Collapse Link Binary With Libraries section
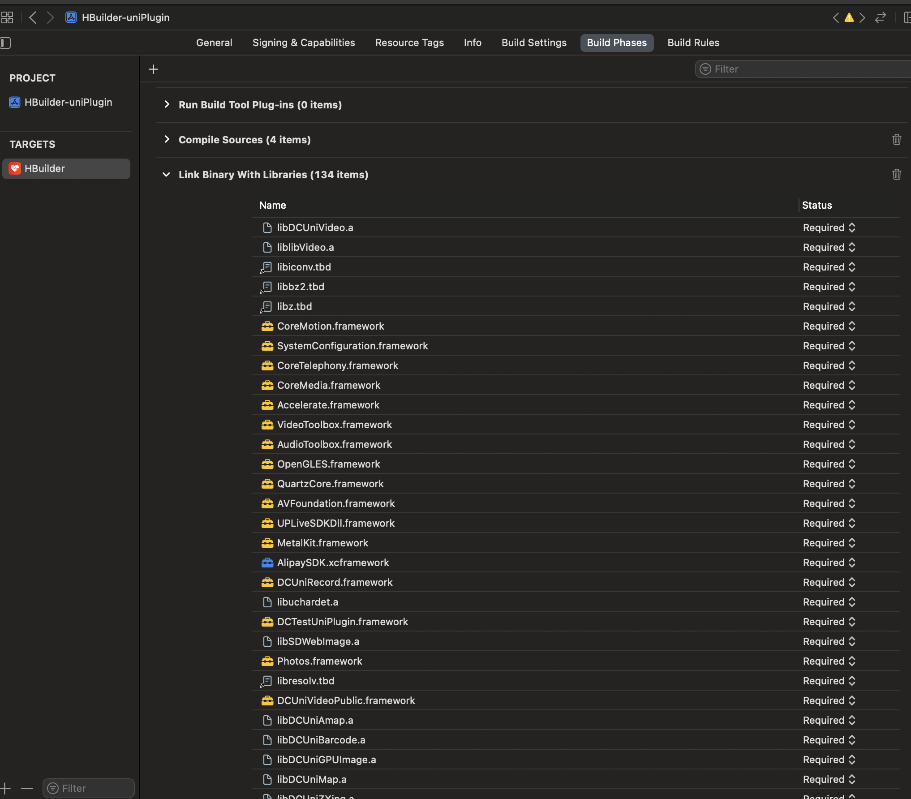The width and height of the screenshot is (911, 799). point(166,174)
